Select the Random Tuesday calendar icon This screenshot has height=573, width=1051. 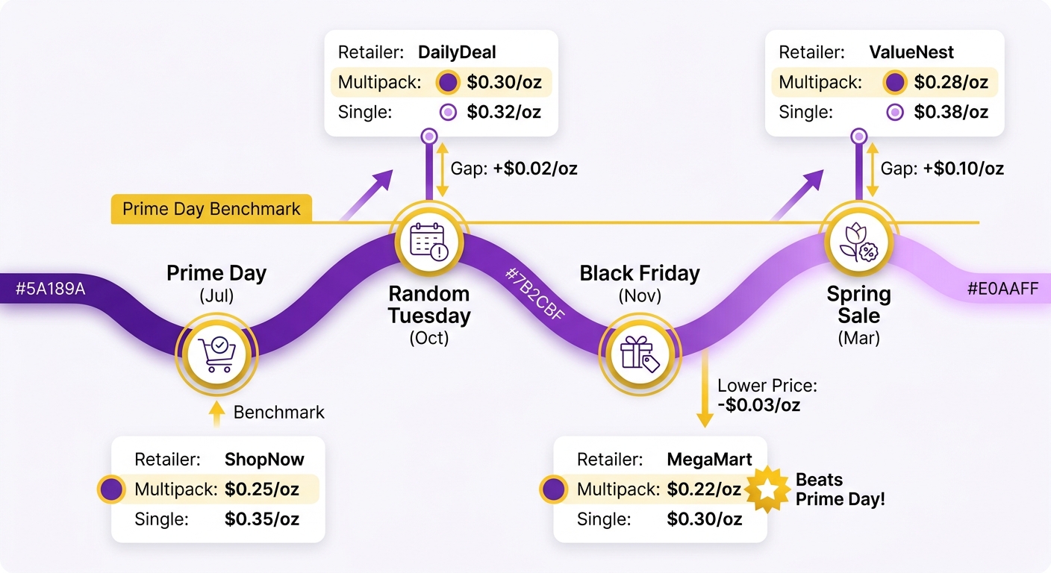click(428, 241)
